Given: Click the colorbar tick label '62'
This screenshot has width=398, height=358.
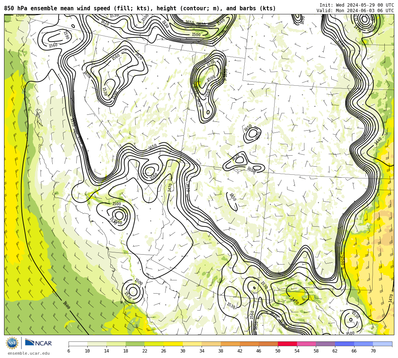Looking at the screenshot, I should click(x=335, y=351).
